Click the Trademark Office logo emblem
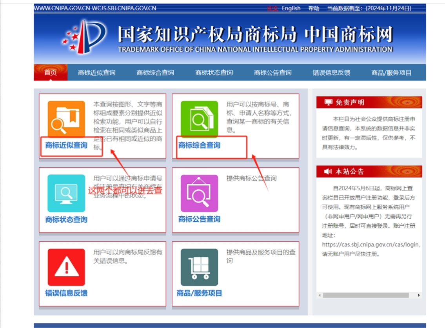The image size is (445, 328). click(x=84, y=36)
